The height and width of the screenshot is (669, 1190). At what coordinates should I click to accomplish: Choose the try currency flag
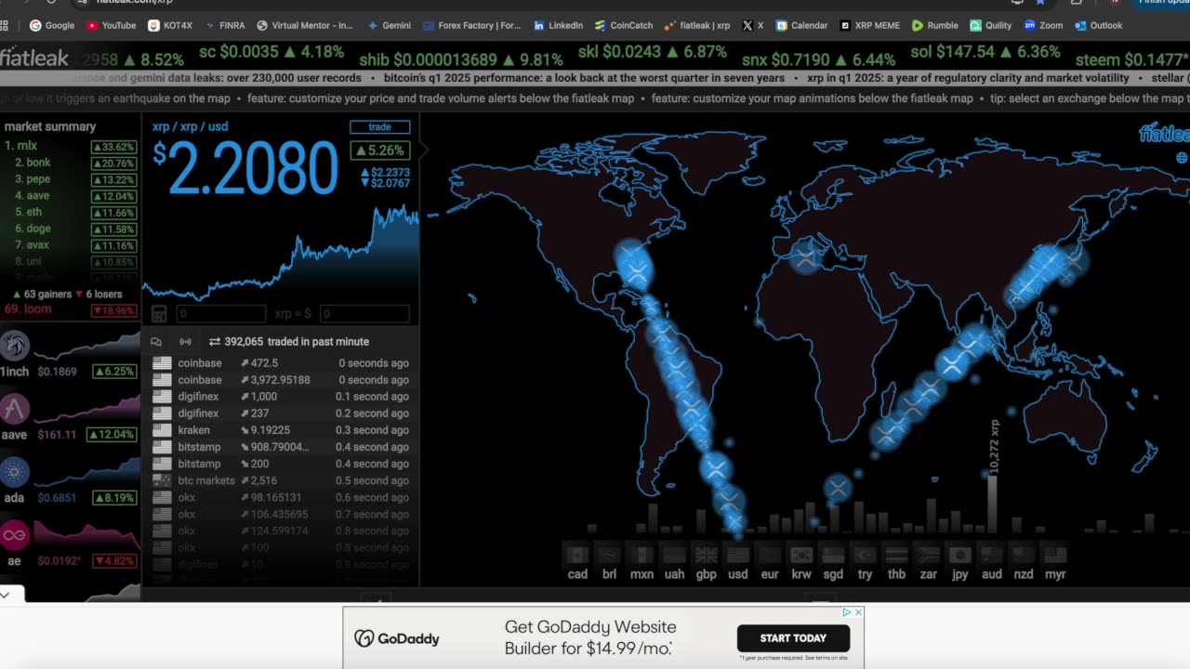click(x=865, y=555)
